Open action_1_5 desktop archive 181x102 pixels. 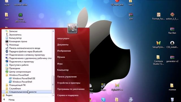coord(172,16)
